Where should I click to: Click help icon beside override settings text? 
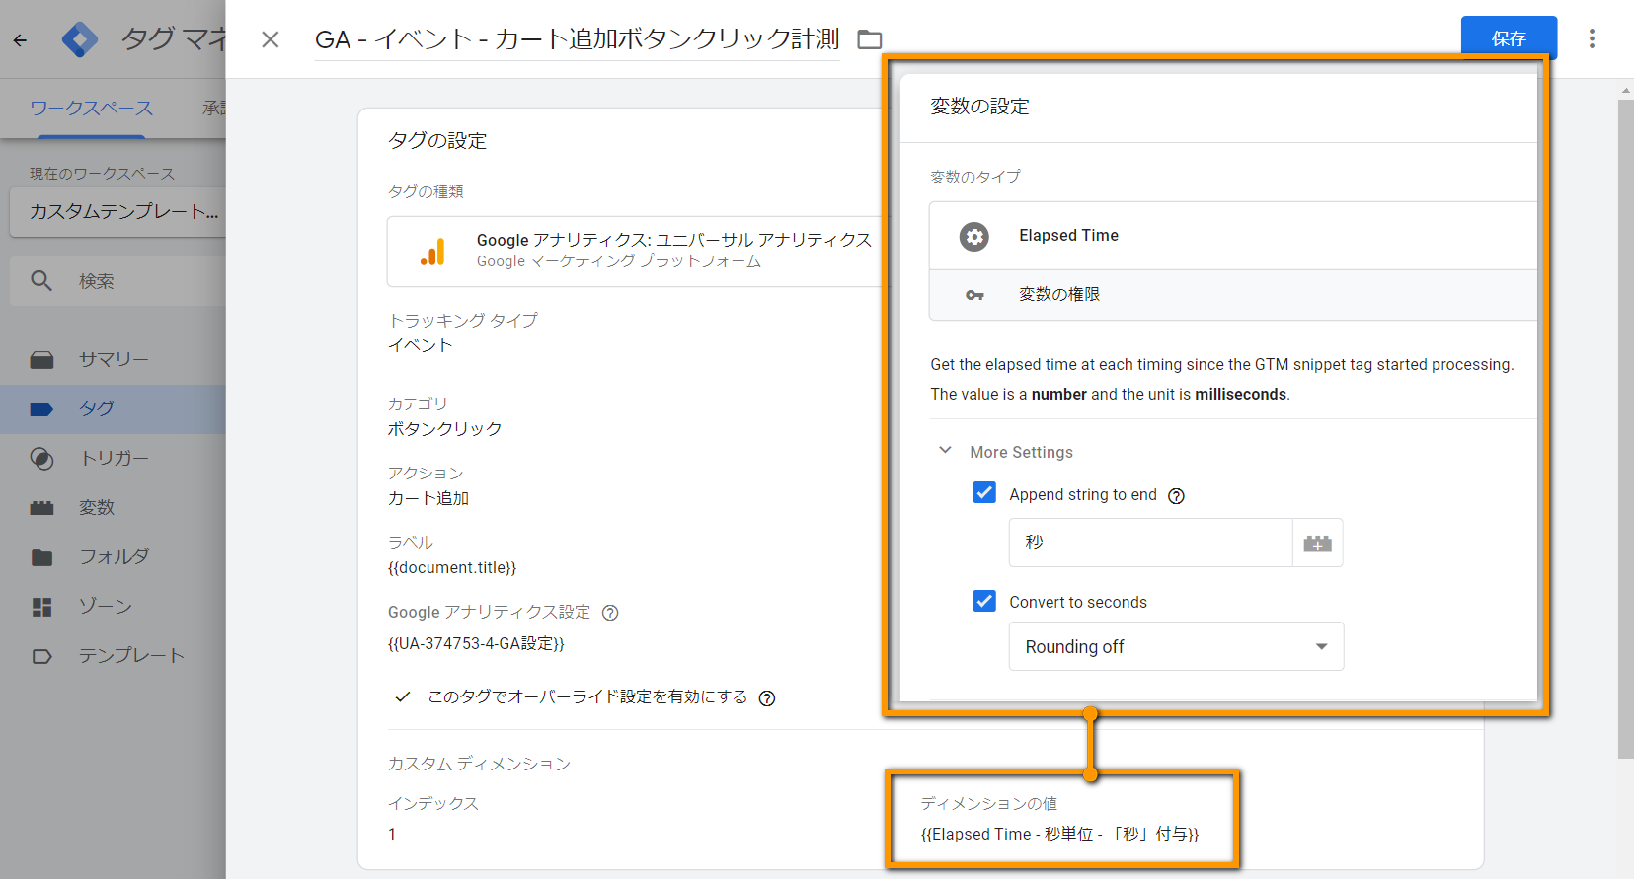tap(767, 698)
